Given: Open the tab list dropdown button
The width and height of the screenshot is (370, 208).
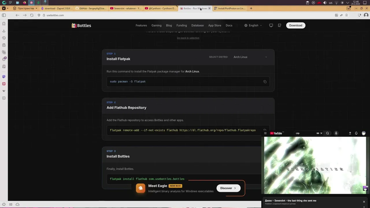Looking at the screenshot, I should click(349, 8).
